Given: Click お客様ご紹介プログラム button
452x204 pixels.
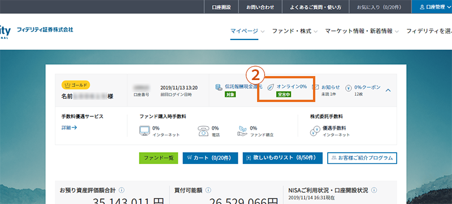Looking at the screenshot, I should coord(362,158).
